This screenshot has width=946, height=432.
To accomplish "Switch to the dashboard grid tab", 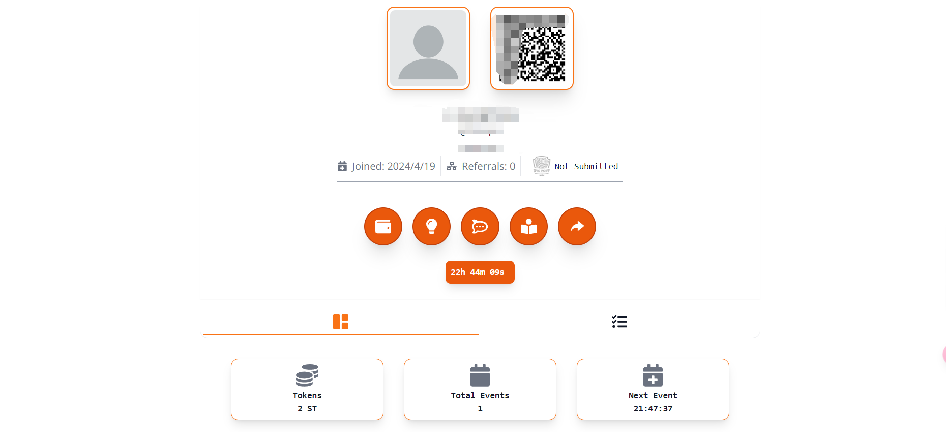I will tap(341, 322).
